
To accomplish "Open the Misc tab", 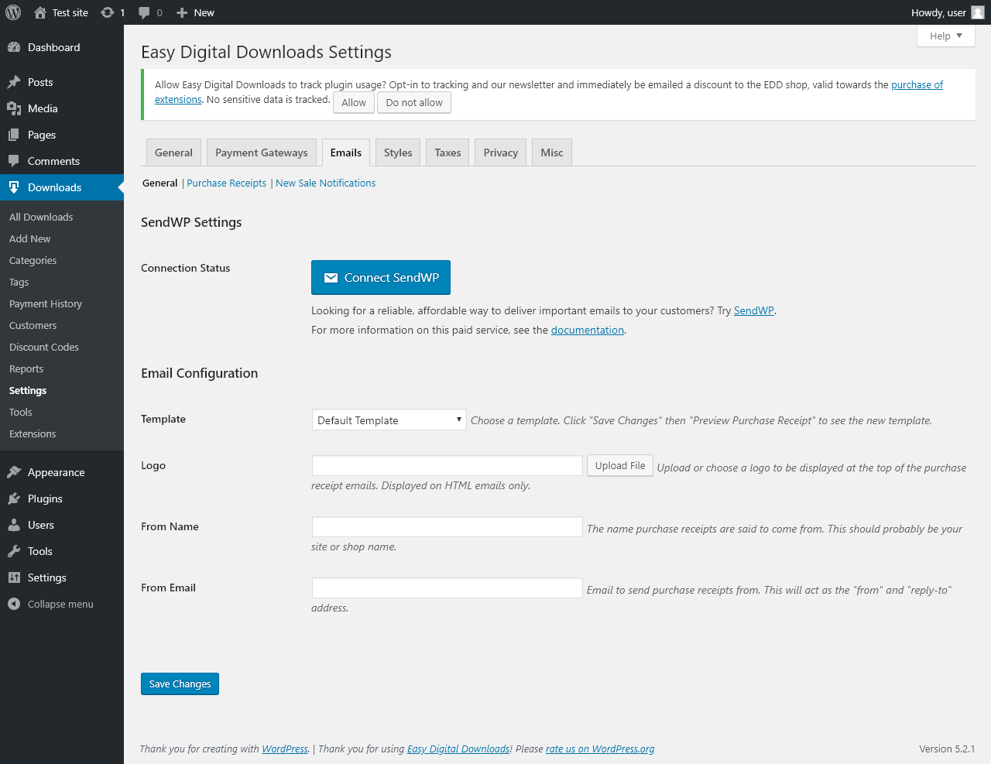I will tap(552, 152).
